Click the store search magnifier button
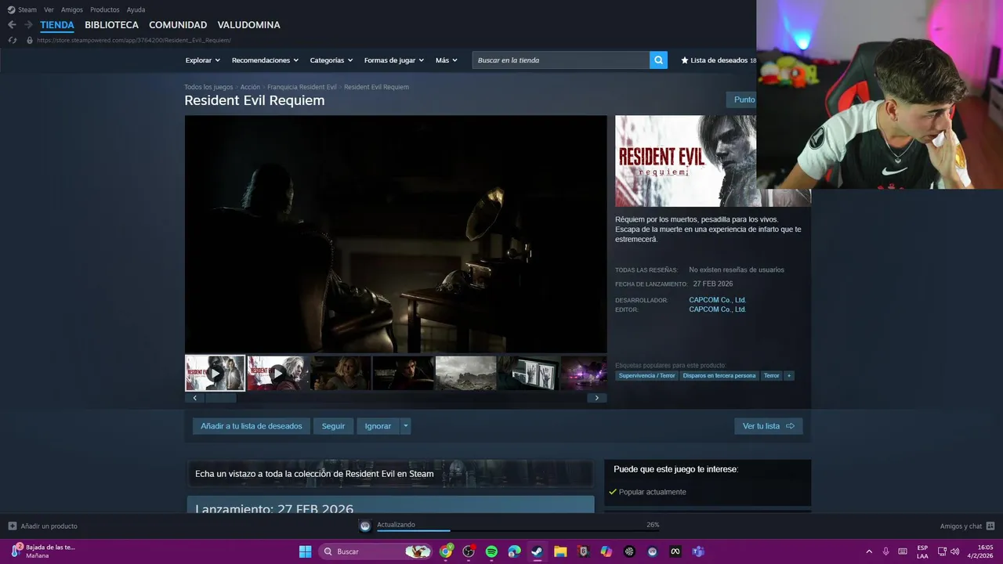The image size is (1003, 564). pyautogui.click(x=658, y=60)
